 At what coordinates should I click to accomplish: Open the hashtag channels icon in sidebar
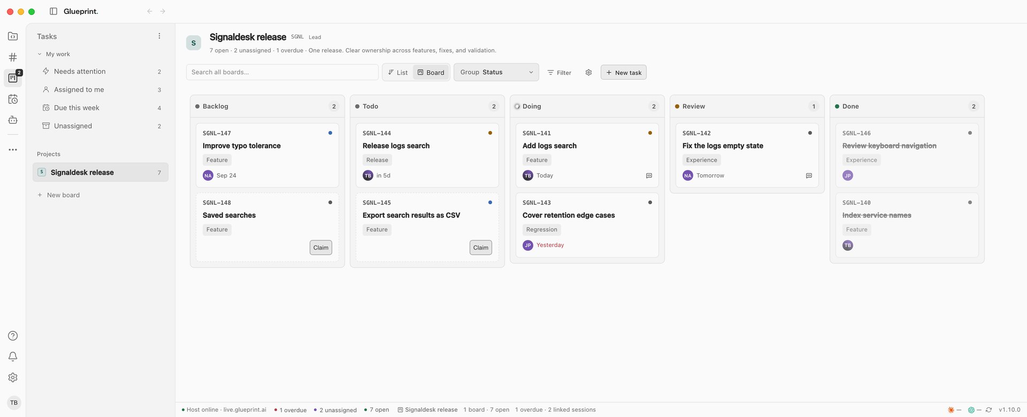pos(13,57)
